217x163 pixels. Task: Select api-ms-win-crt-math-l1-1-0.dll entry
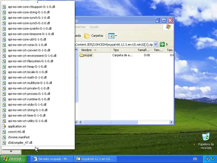[27, 77]
